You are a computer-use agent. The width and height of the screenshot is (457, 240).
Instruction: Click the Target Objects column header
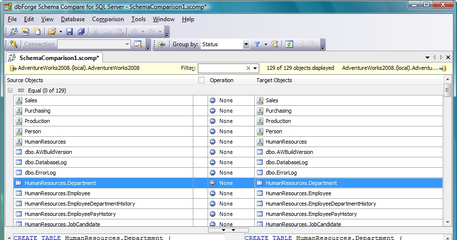(349, 80)
